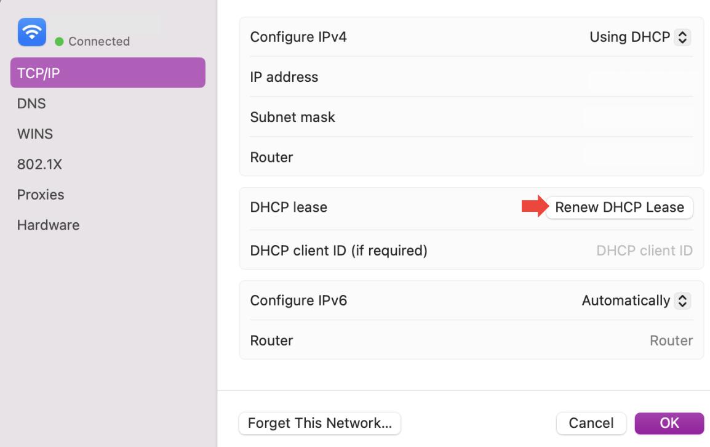Renew the DHCP lease

click(619, 207)
